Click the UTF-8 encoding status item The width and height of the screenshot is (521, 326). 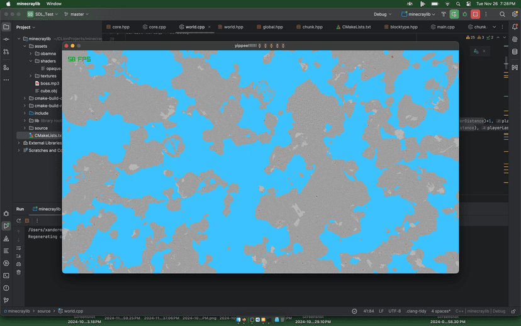pyautogui.click(x=395, y=311)
